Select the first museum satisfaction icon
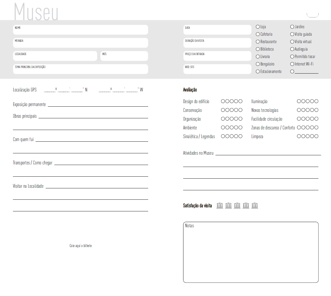The height and width of the screenshot is (296, 331). point(220,205)
